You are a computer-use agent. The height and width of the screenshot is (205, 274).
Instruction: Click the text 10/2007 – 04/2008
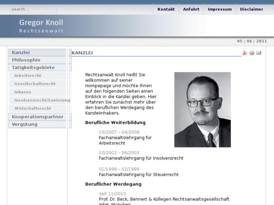tap(119, 132)
